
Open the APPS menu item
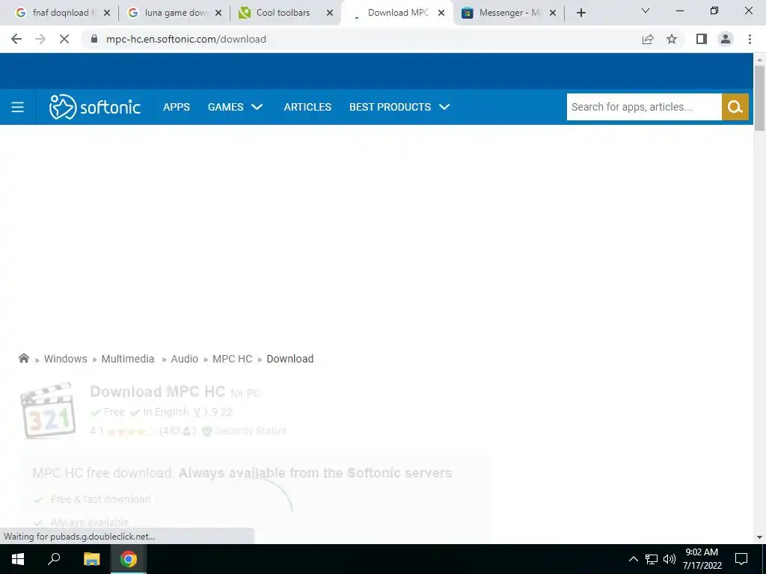pos(177,107)
